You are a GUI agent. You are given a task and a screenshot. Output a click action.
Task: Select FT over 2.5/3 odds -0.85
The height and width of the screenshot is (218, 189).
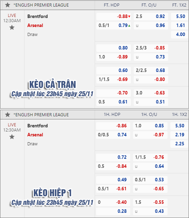click(159, 48)
